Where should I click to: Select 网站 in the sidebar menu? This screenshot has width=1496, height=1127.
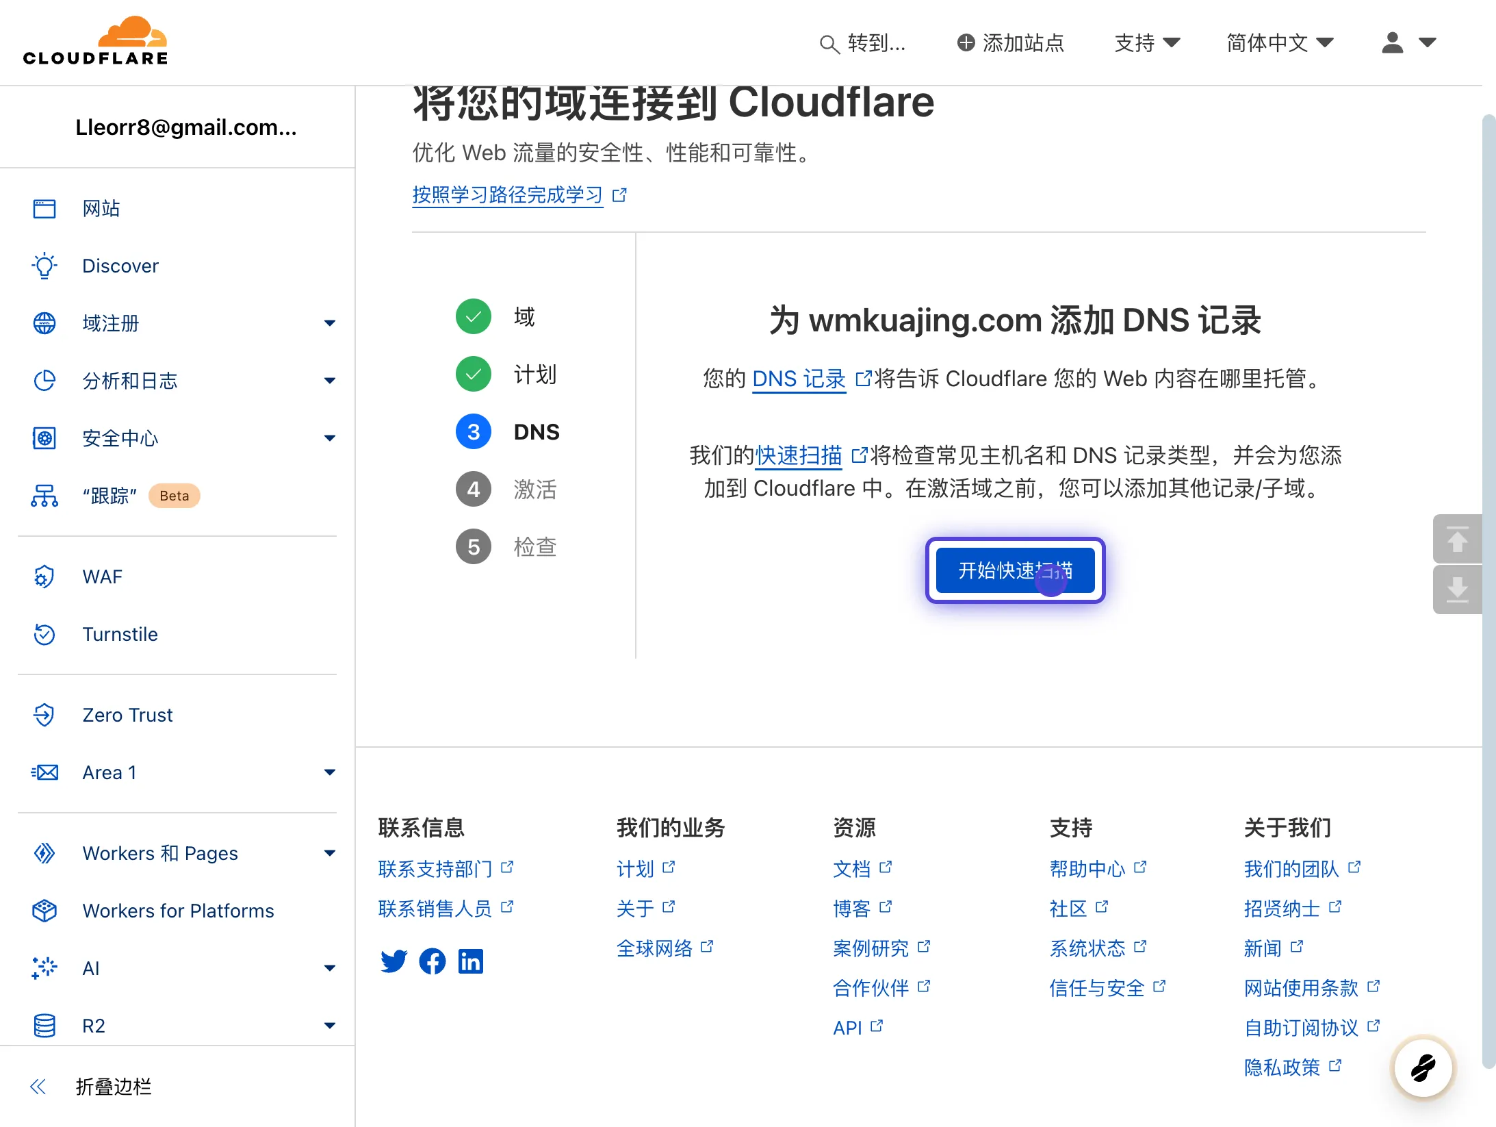point(101,208)
